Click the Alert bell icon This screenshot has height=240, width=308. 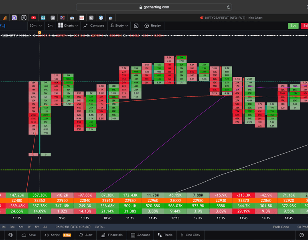click(81, 235)
